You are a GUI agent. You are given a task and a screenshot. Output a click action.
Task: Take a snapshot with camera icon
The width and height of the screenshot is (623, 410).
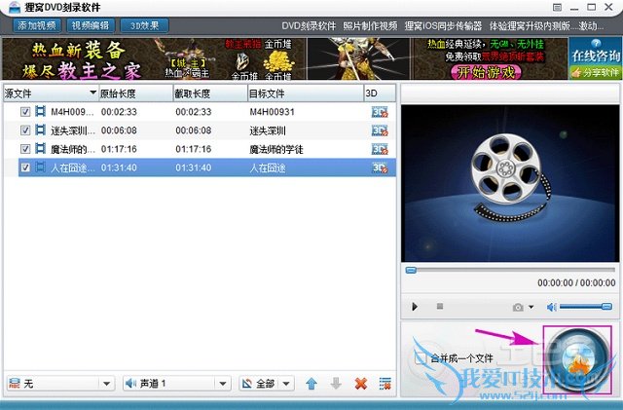point(518,307)
